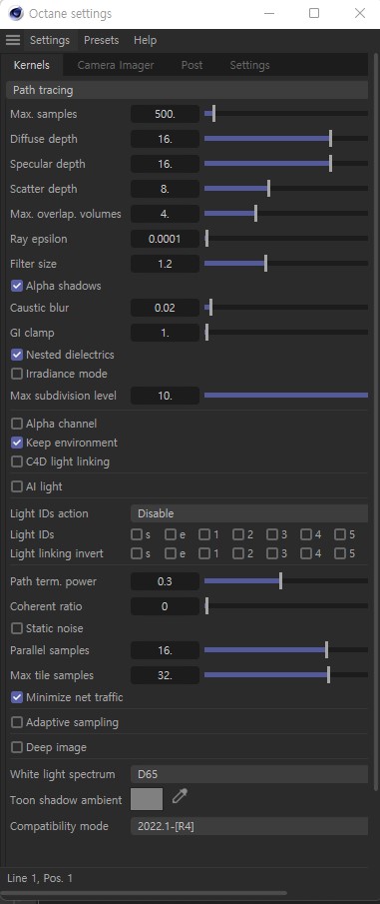This screenshot has height=904, width=380.
Task: Toggle Adaptive sampling checkbox
Action: (17, 722)
